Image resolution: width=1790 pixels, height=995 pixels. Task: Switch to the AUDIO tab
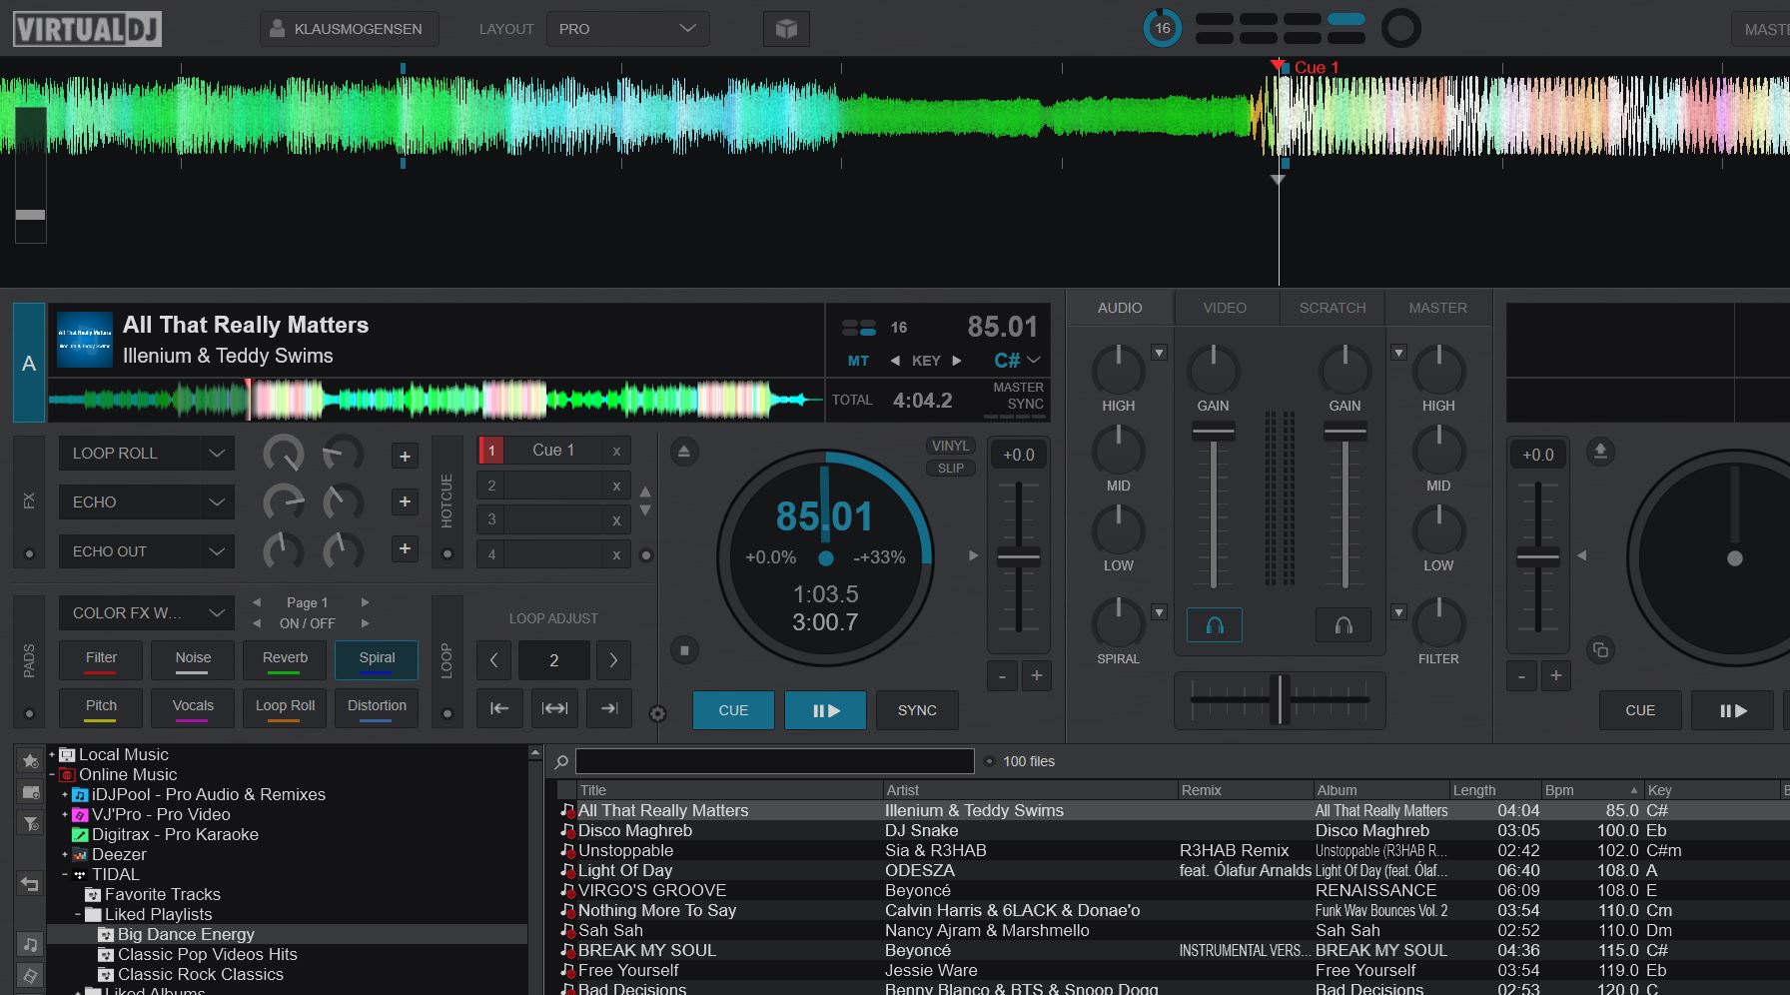pos(1120,308)
